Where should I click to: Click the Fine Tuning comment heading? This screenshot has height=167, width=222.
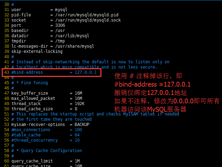34,83
